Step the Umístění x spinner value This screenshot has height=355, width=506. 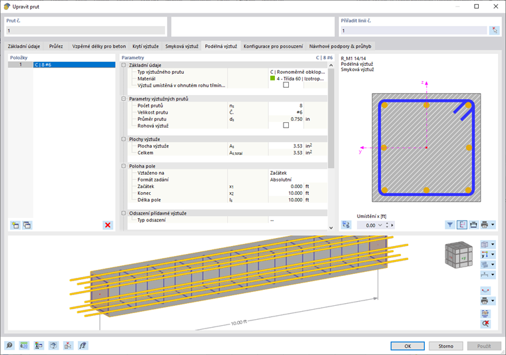click(387, 225)
